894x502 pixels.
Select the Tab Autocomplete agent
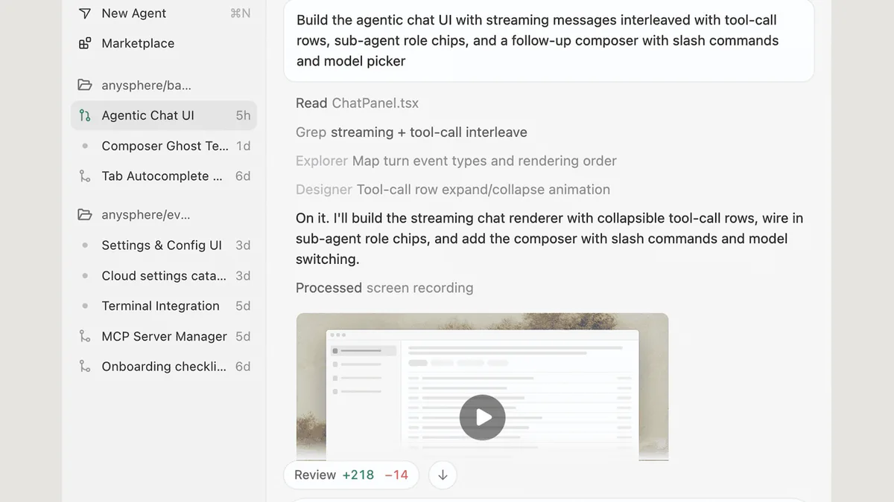tap(164, 176)
